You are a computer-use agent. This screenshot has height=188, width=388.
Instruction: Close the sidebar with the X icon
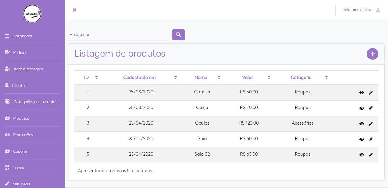pos(75,10)
